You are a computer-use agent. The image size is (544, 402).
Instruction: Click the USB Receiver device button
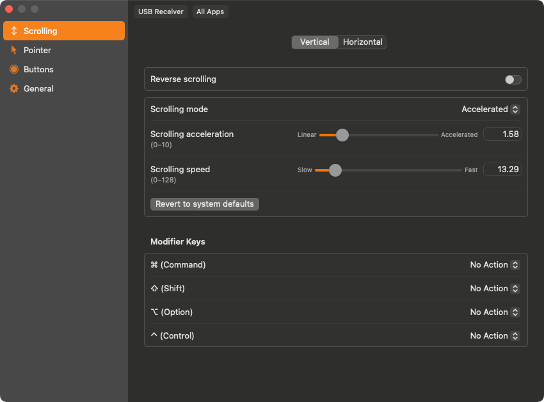(161, 12)
